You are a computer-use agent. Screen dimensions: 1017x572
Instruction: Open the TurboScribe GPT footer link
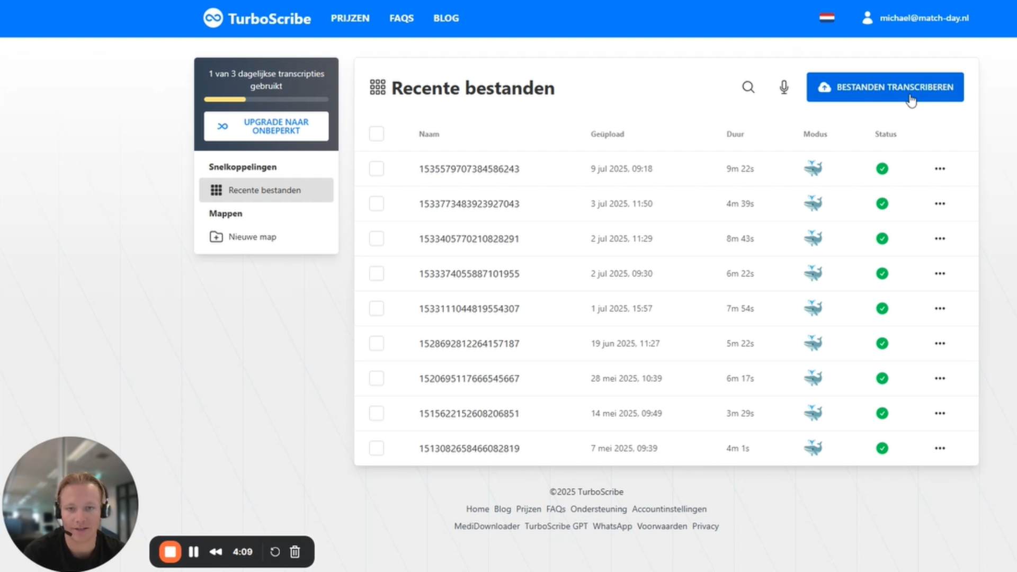(x=556, y=526)
